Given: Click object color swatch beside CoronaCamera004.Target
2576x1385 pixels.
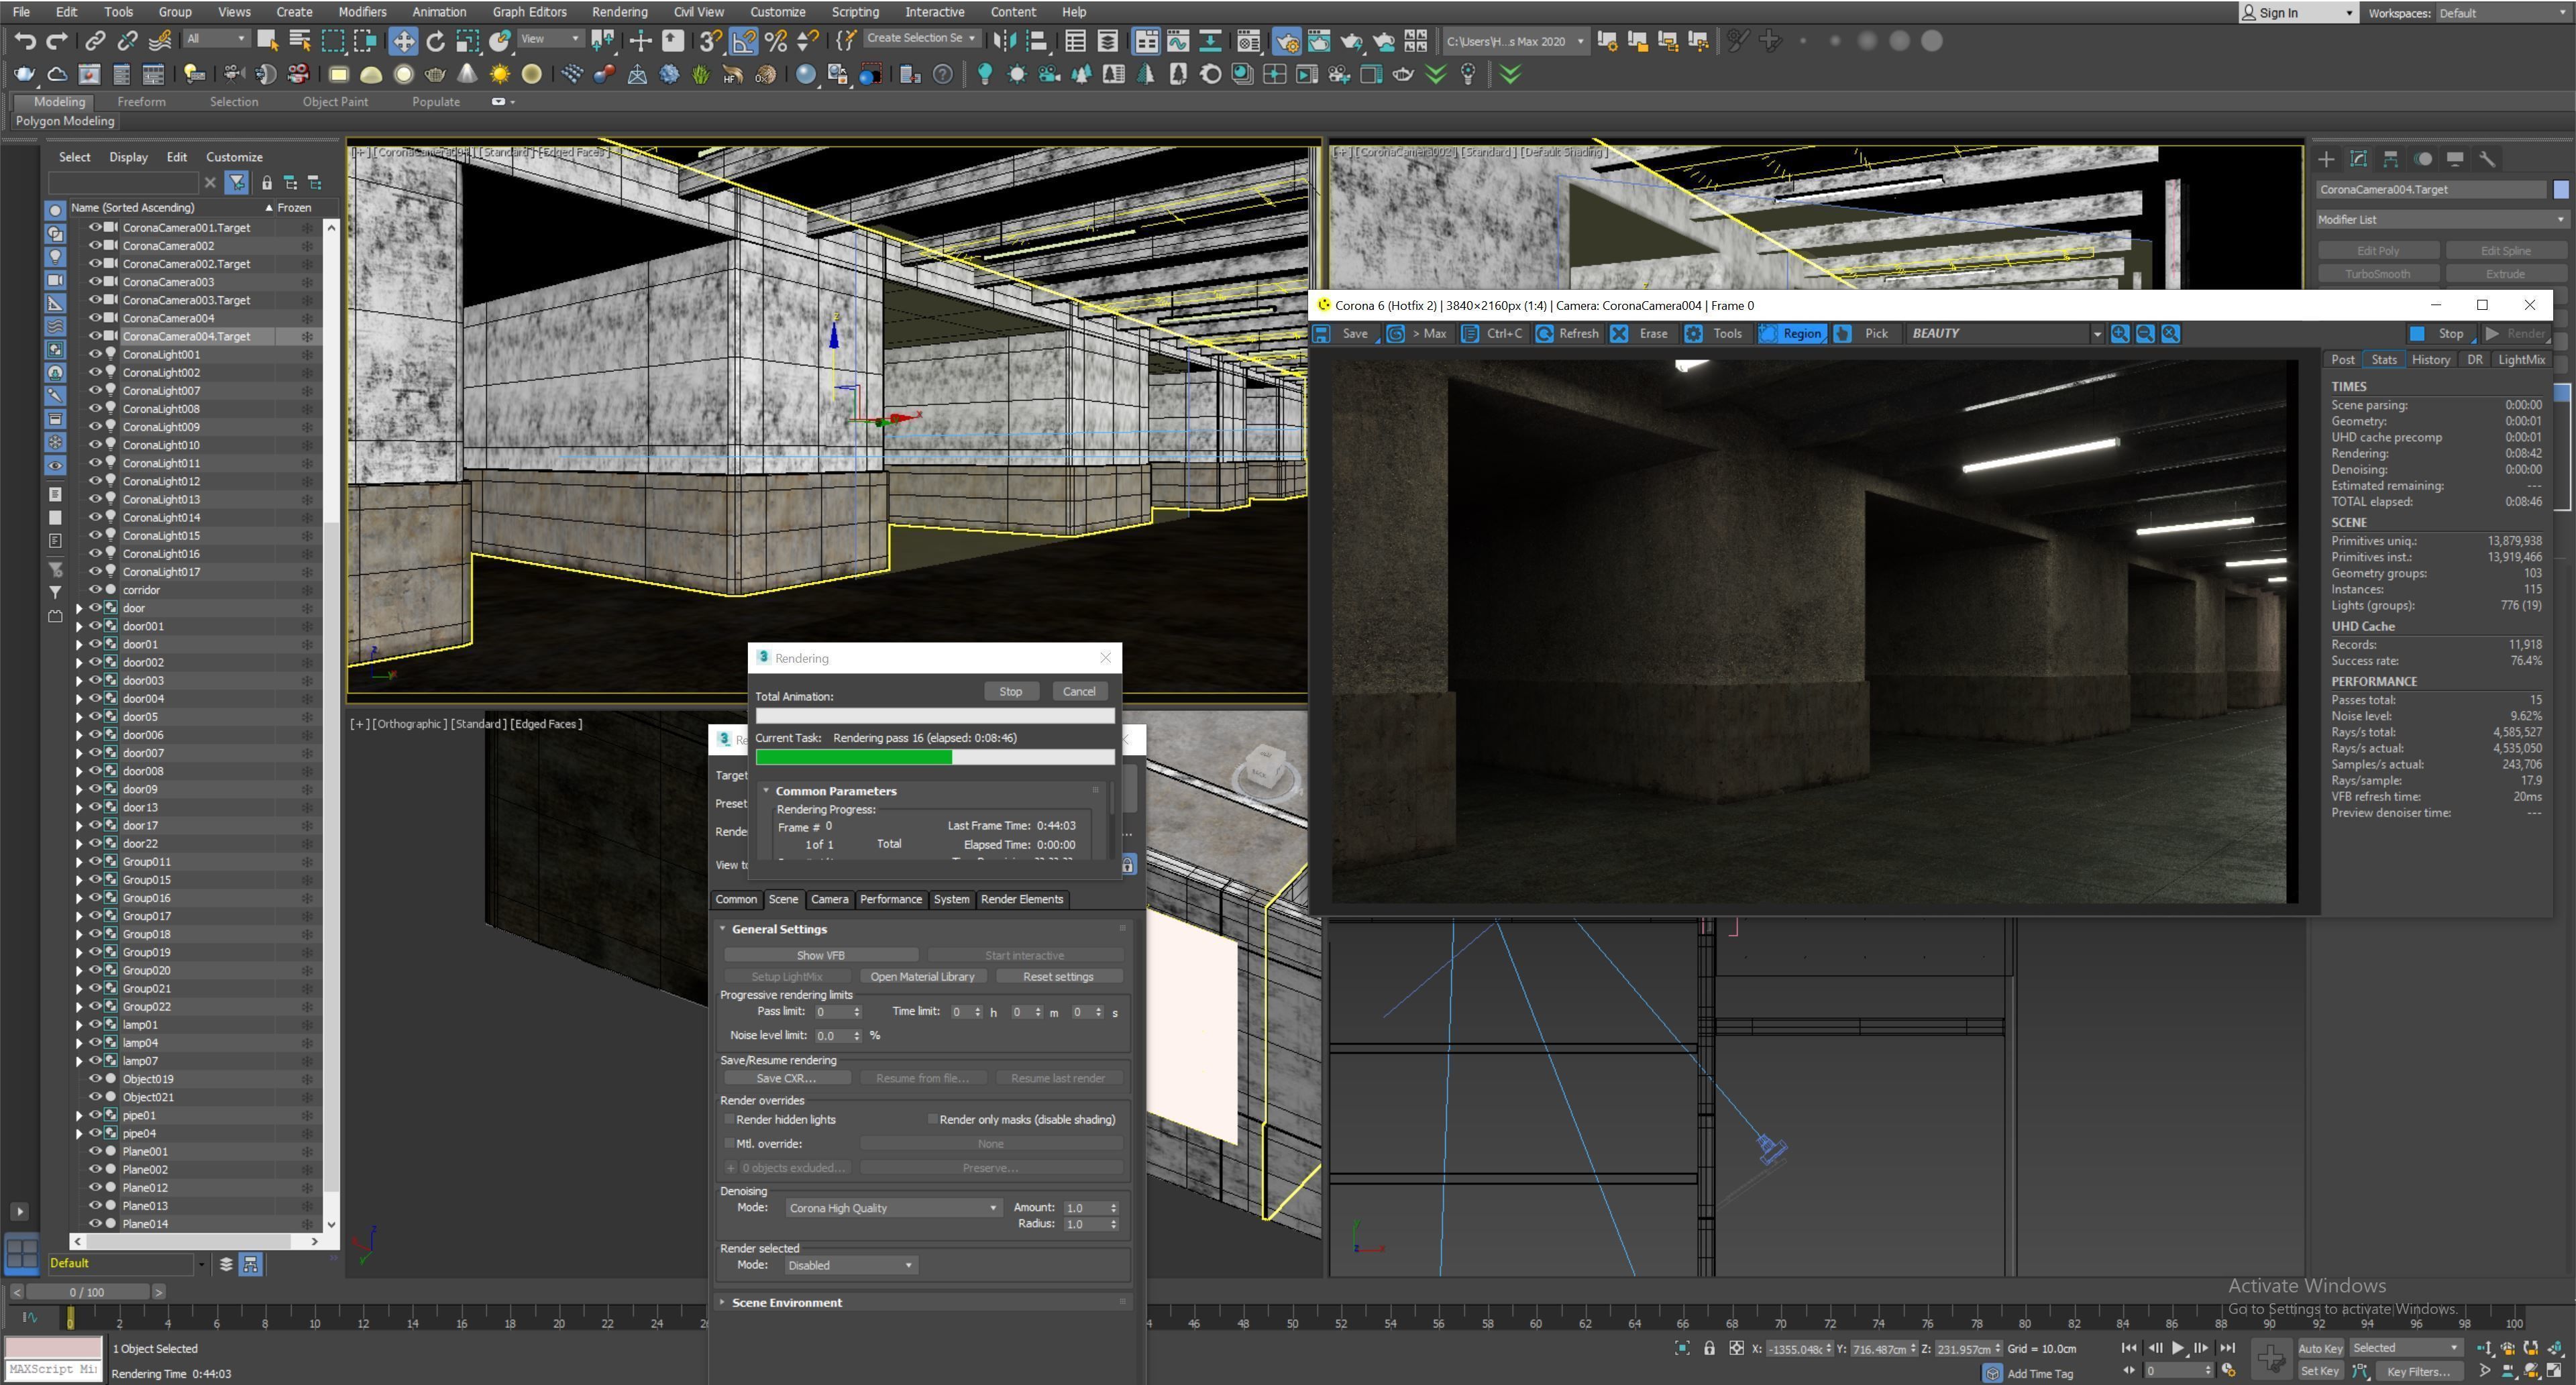Looking at the screenshot, I should (2560, 189).
